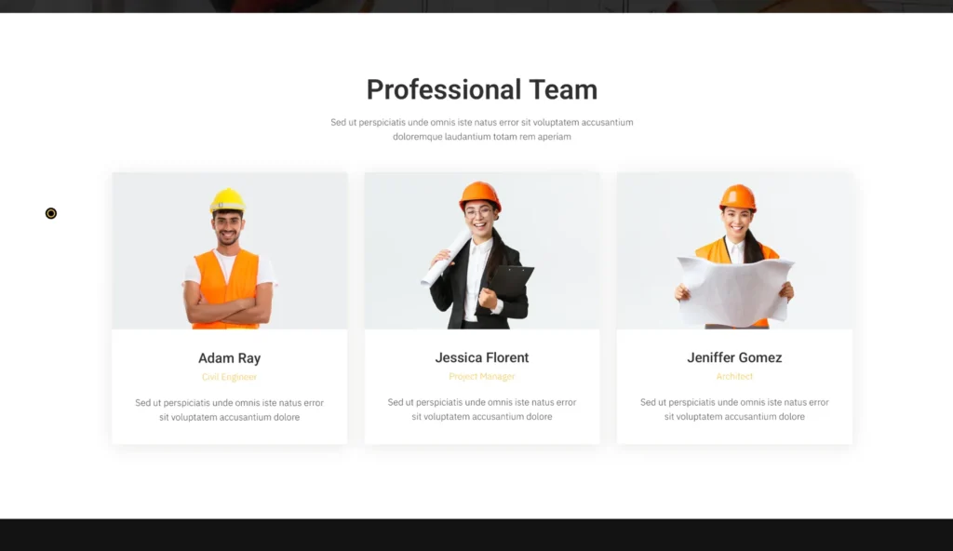The image size is (953, 551).
Task: Click the small black circle marker on left
Action: (51, 213)
